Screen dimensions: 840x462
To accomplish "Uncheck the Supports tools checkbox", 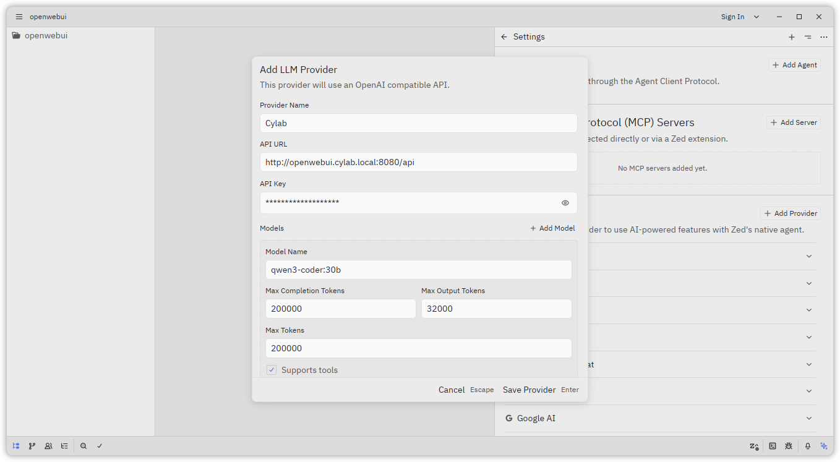I will click(272, 370).
